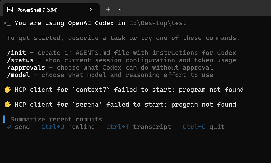Click the Ctrl+T transcript hint
Image resolution: width=271 pixels, height=163 pixels.
(139, 127)
